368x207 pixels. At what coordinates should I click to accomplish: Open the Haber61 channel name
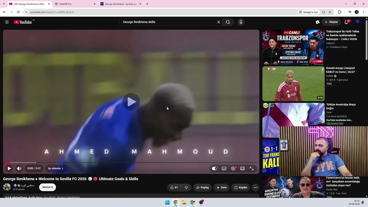[331, 43]
